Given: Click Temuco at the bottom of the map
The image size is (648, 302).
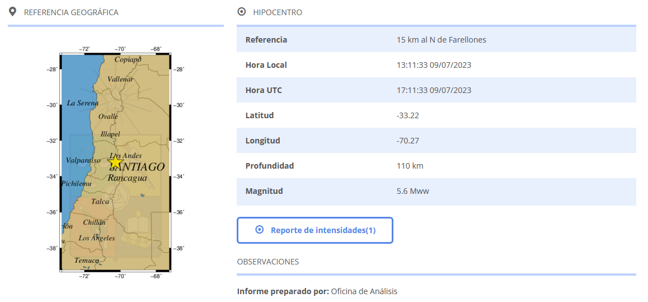Looking at the screenshot, I should click(86, 261).
